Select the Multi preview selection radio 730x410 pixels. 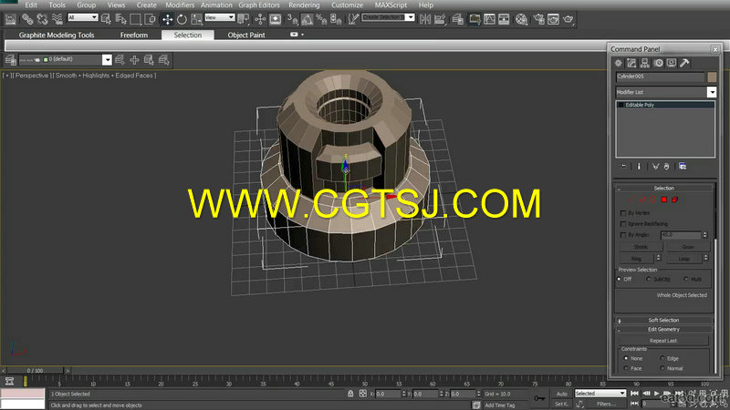tap(686, 280)
